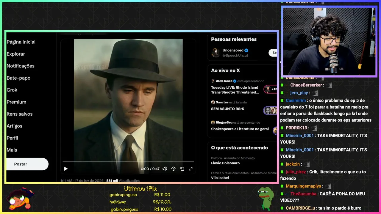Image resolution: width=381 pixels, height=214 pixels.
Task: Click username julio_pirez in chat
Action: click(296, 172)
